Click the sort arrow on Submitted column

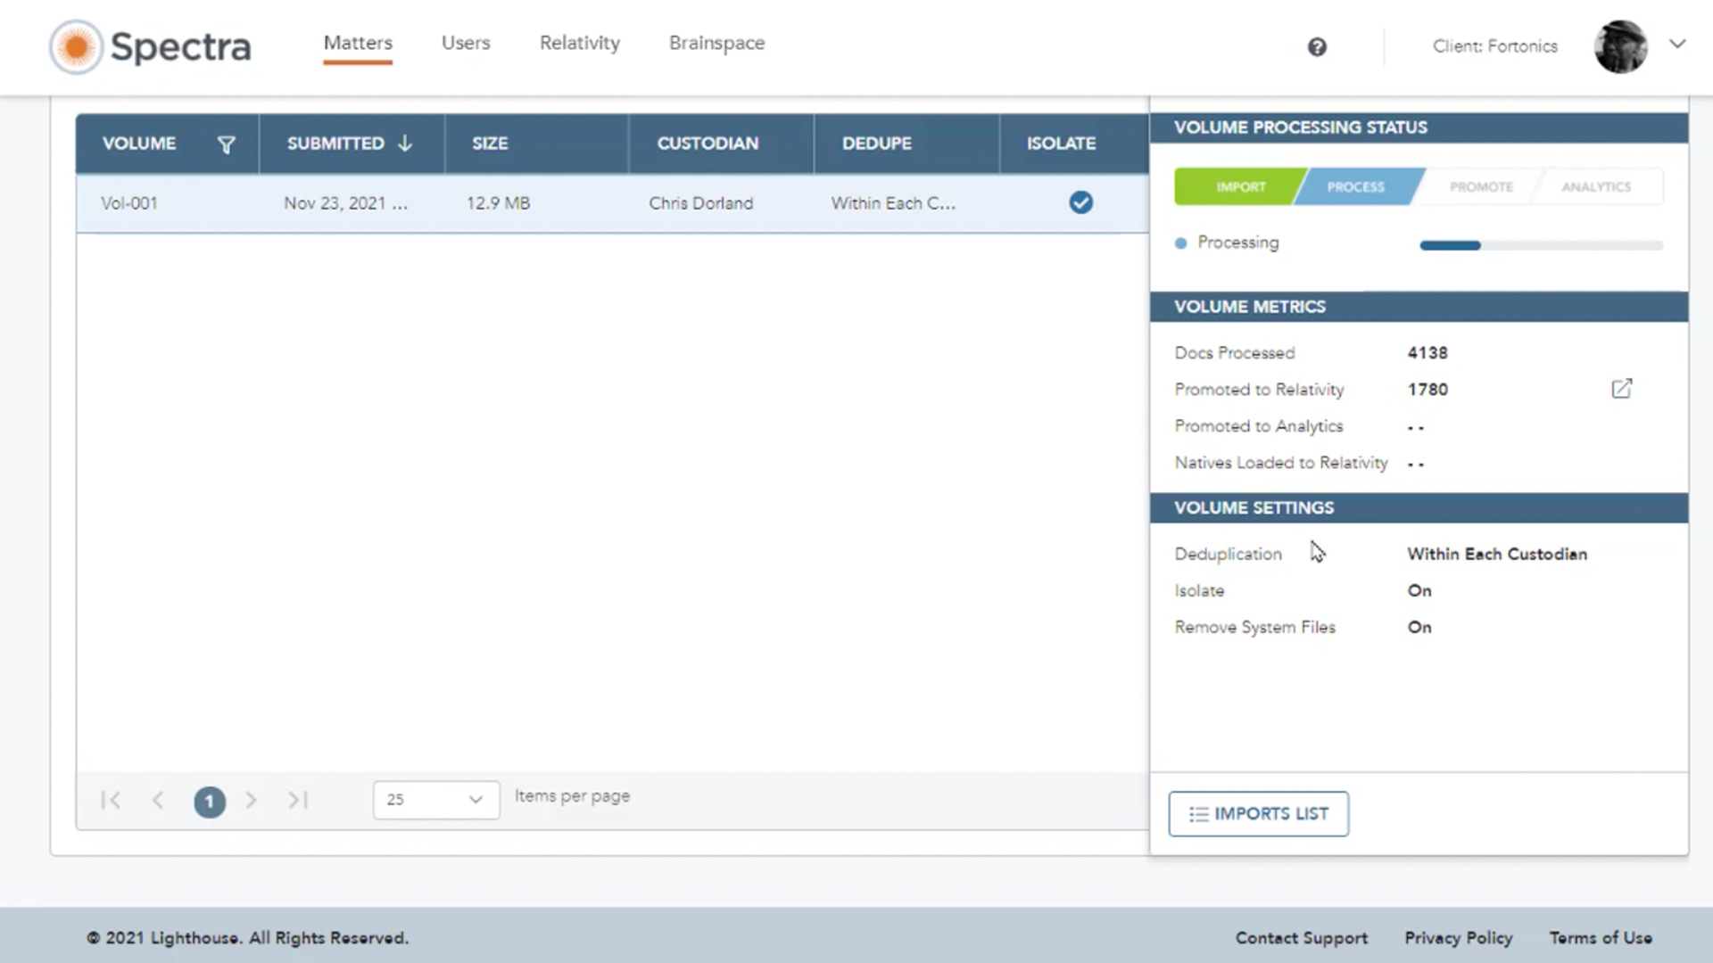405,143
